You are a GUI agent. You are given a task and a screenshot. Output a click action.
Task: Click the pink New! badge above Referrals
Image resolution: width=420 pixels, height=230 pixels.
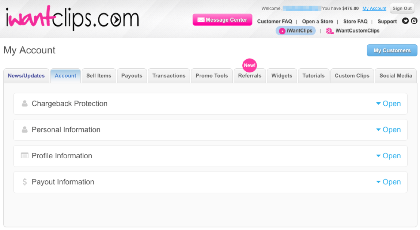click(x=249, y=65)
